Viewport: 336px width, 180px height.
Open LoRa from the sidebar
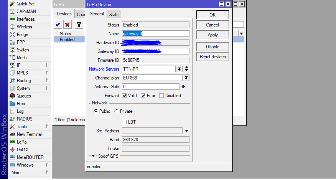30,142
